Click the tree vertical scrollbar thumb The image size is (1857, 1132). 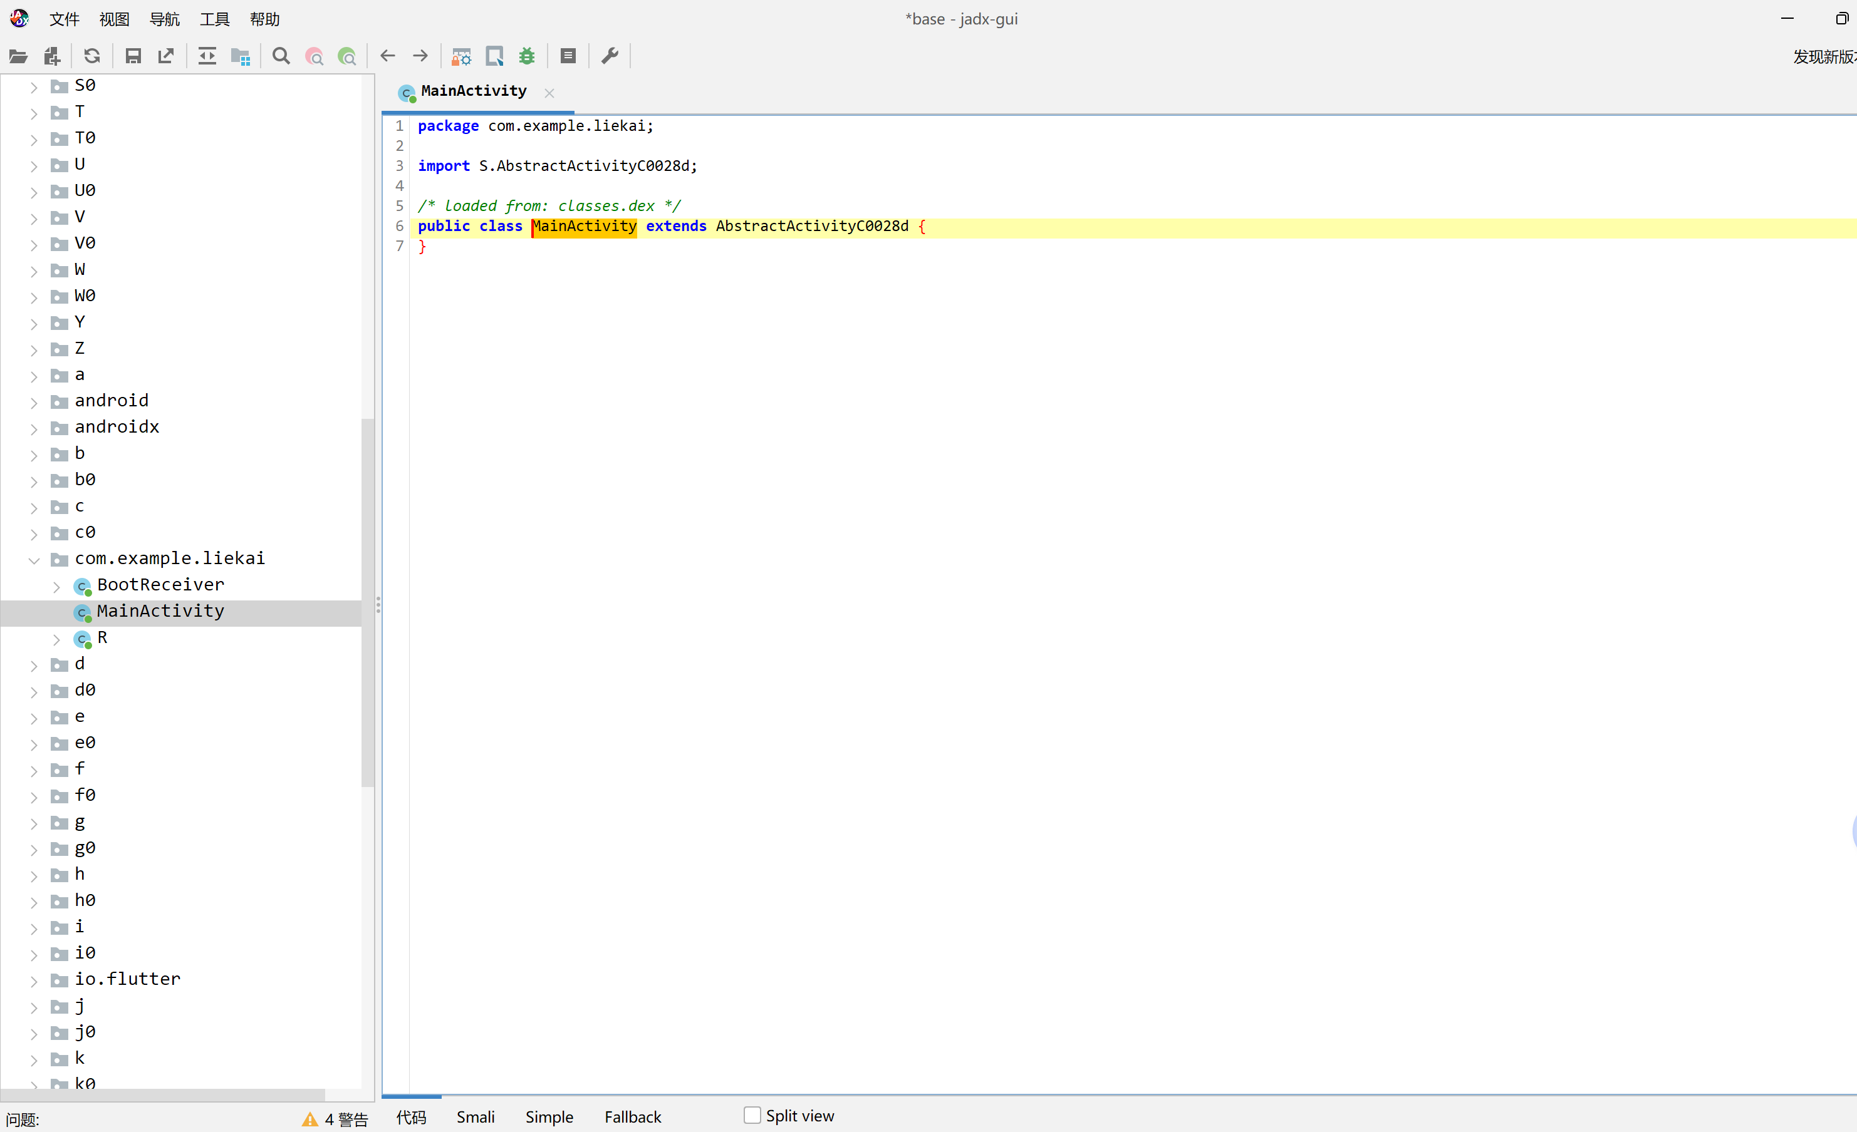coord(368,602)
